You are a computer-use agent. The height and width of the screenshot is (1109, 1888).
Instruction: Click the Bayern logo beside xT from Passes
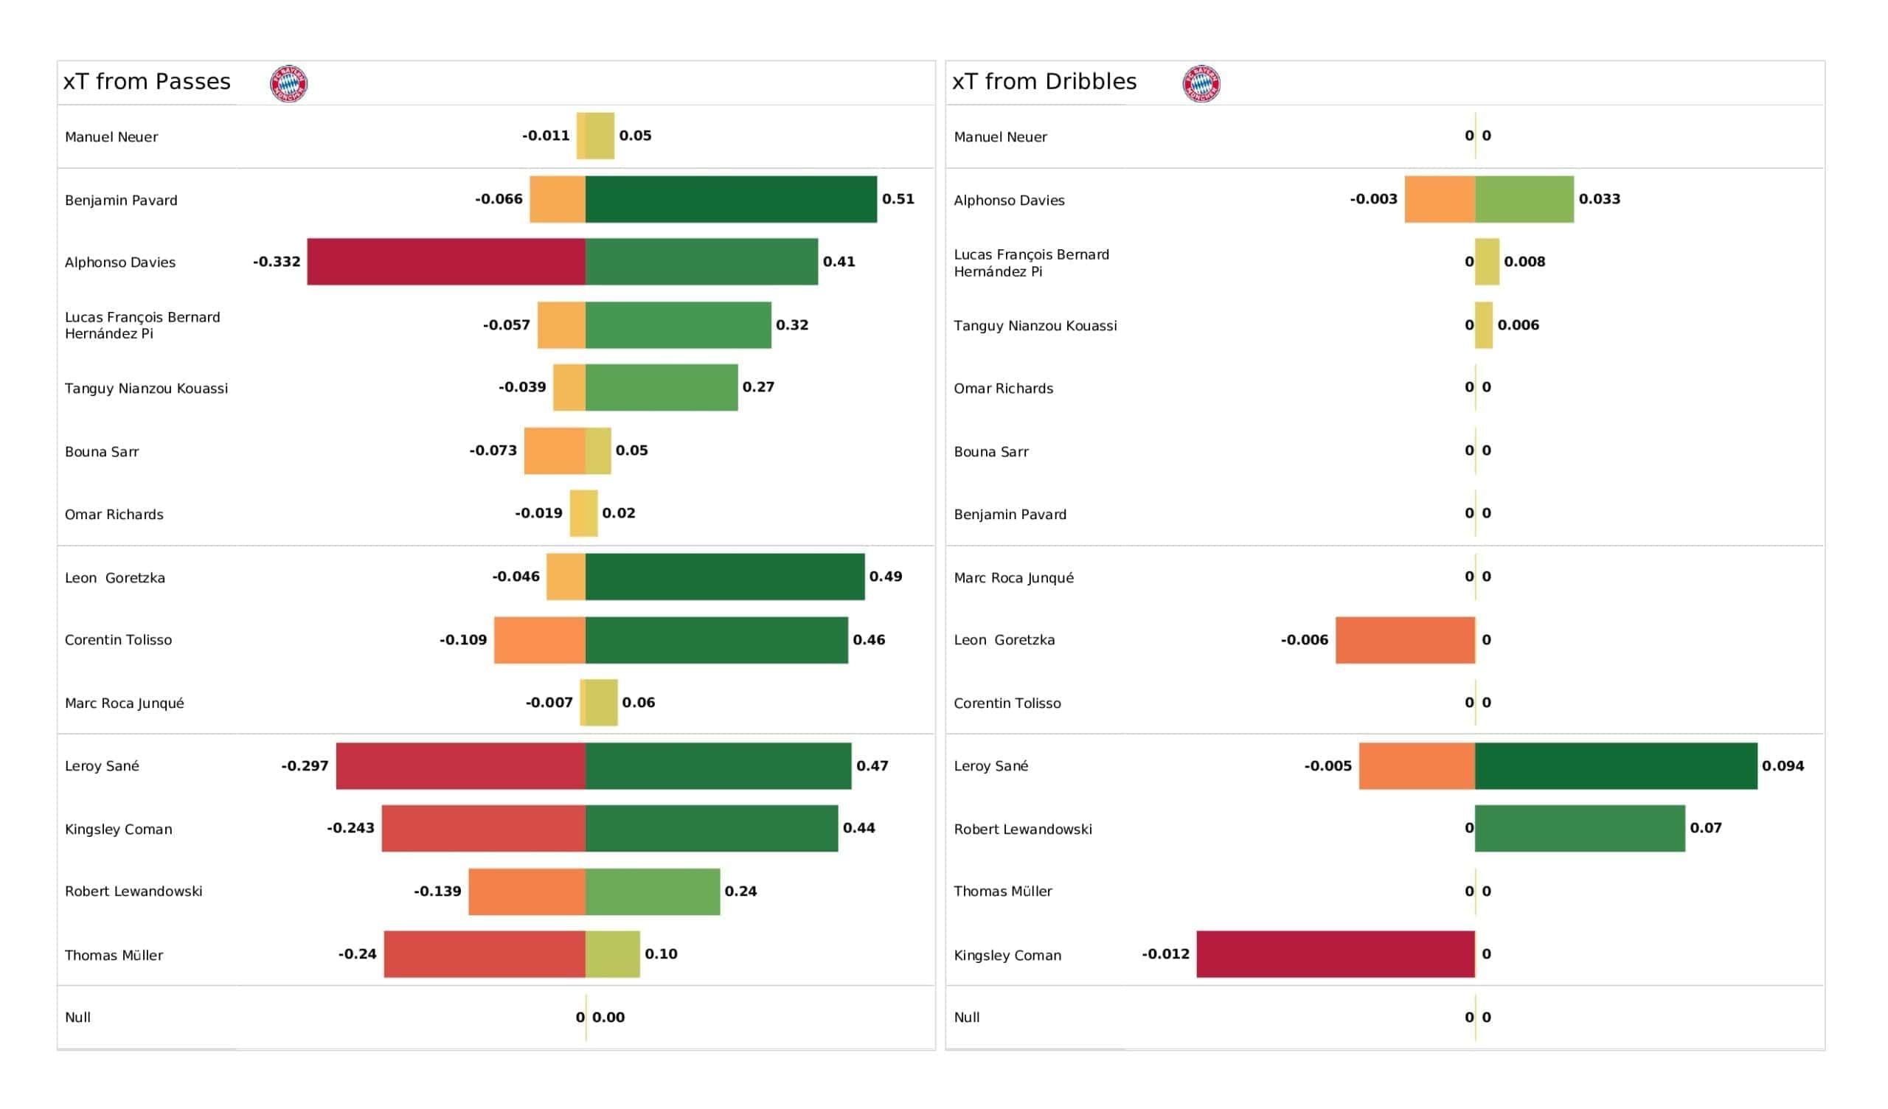pos(288,83)
